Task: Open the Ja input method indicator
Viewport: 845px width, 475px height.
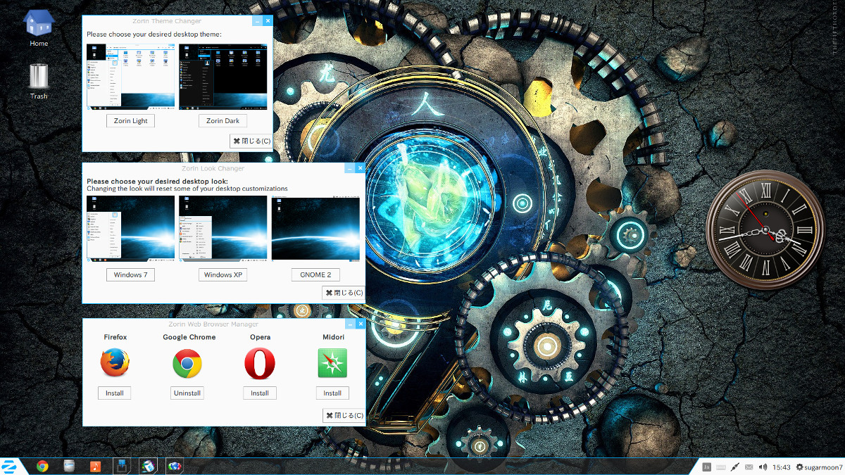Action: (x=707, y=467)
